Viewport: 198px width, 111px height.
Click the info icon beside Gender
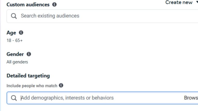tap(29, 54)
